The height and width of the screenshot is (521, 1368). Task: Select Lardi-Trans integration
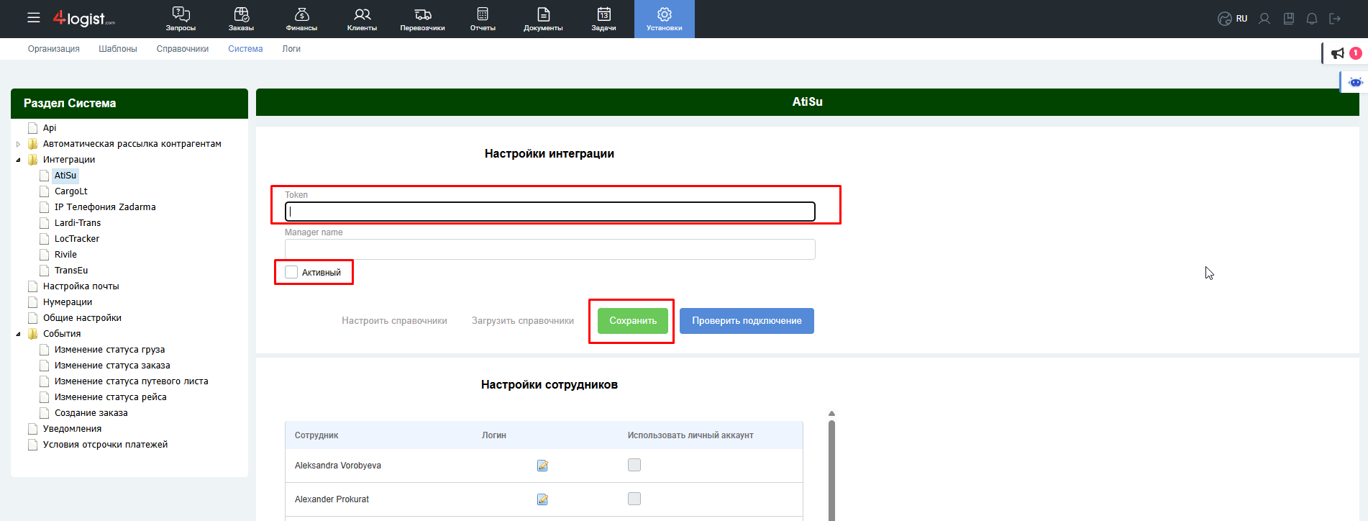pyautogui.click(x=78, y=223)
